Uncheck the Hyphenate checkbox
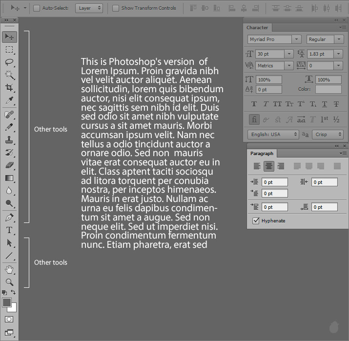The image size is (349, 341). pyautogui.click(x=256, y=221)
